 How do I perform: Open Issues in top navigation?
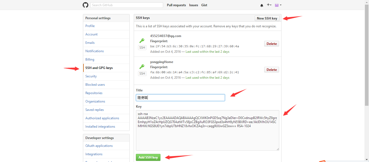click(x=193, y=5)
